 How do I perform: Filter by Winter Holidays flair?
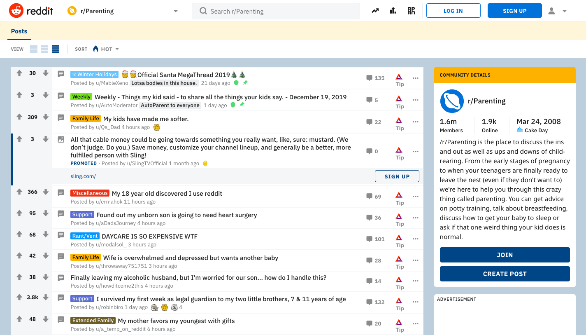[94, 75]
